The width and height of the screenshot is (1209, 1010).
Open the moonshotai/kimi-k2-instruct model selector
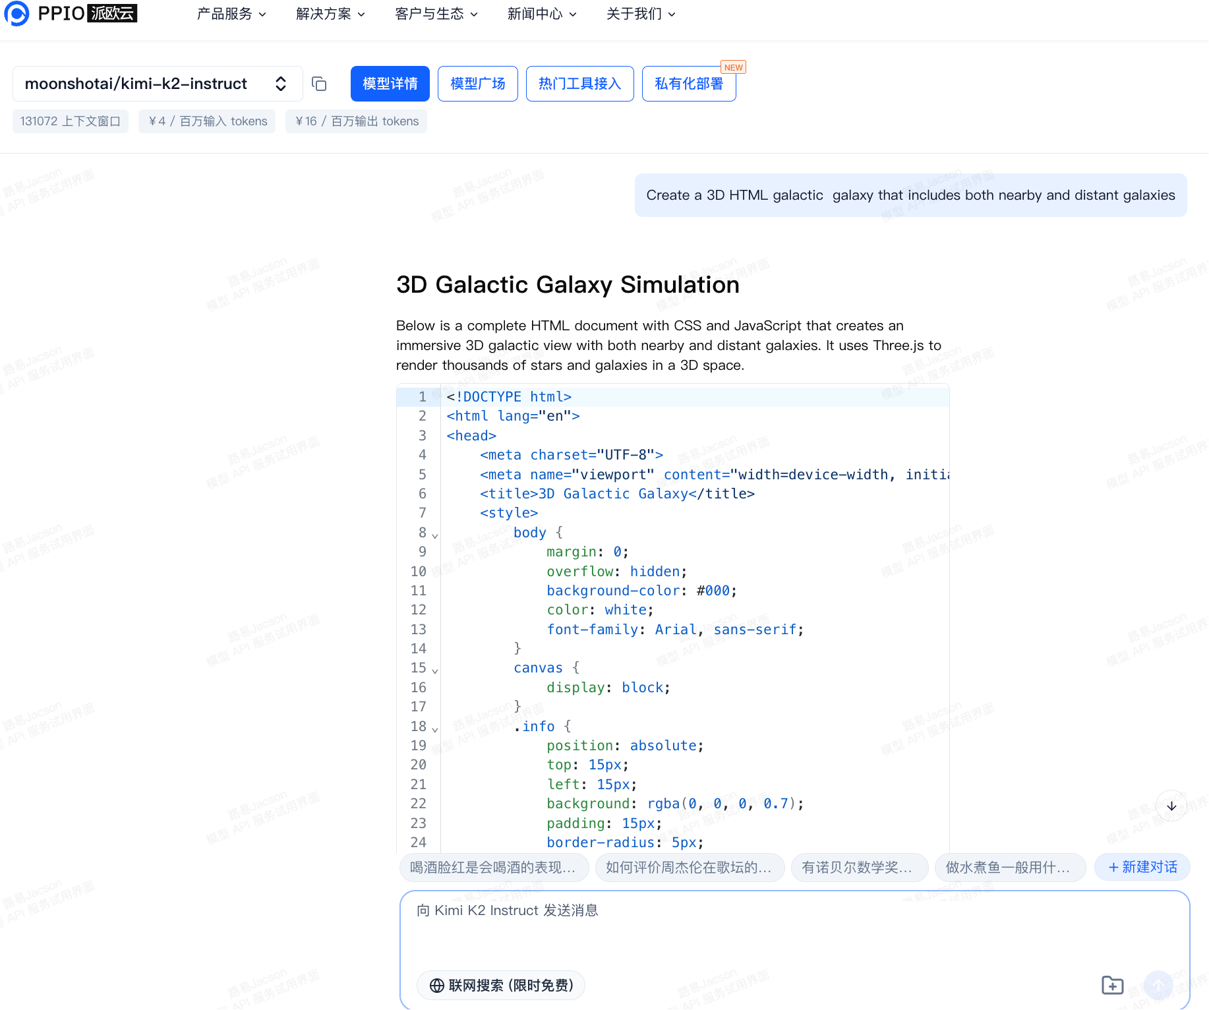pyautogui.click(x=157, y=84)
